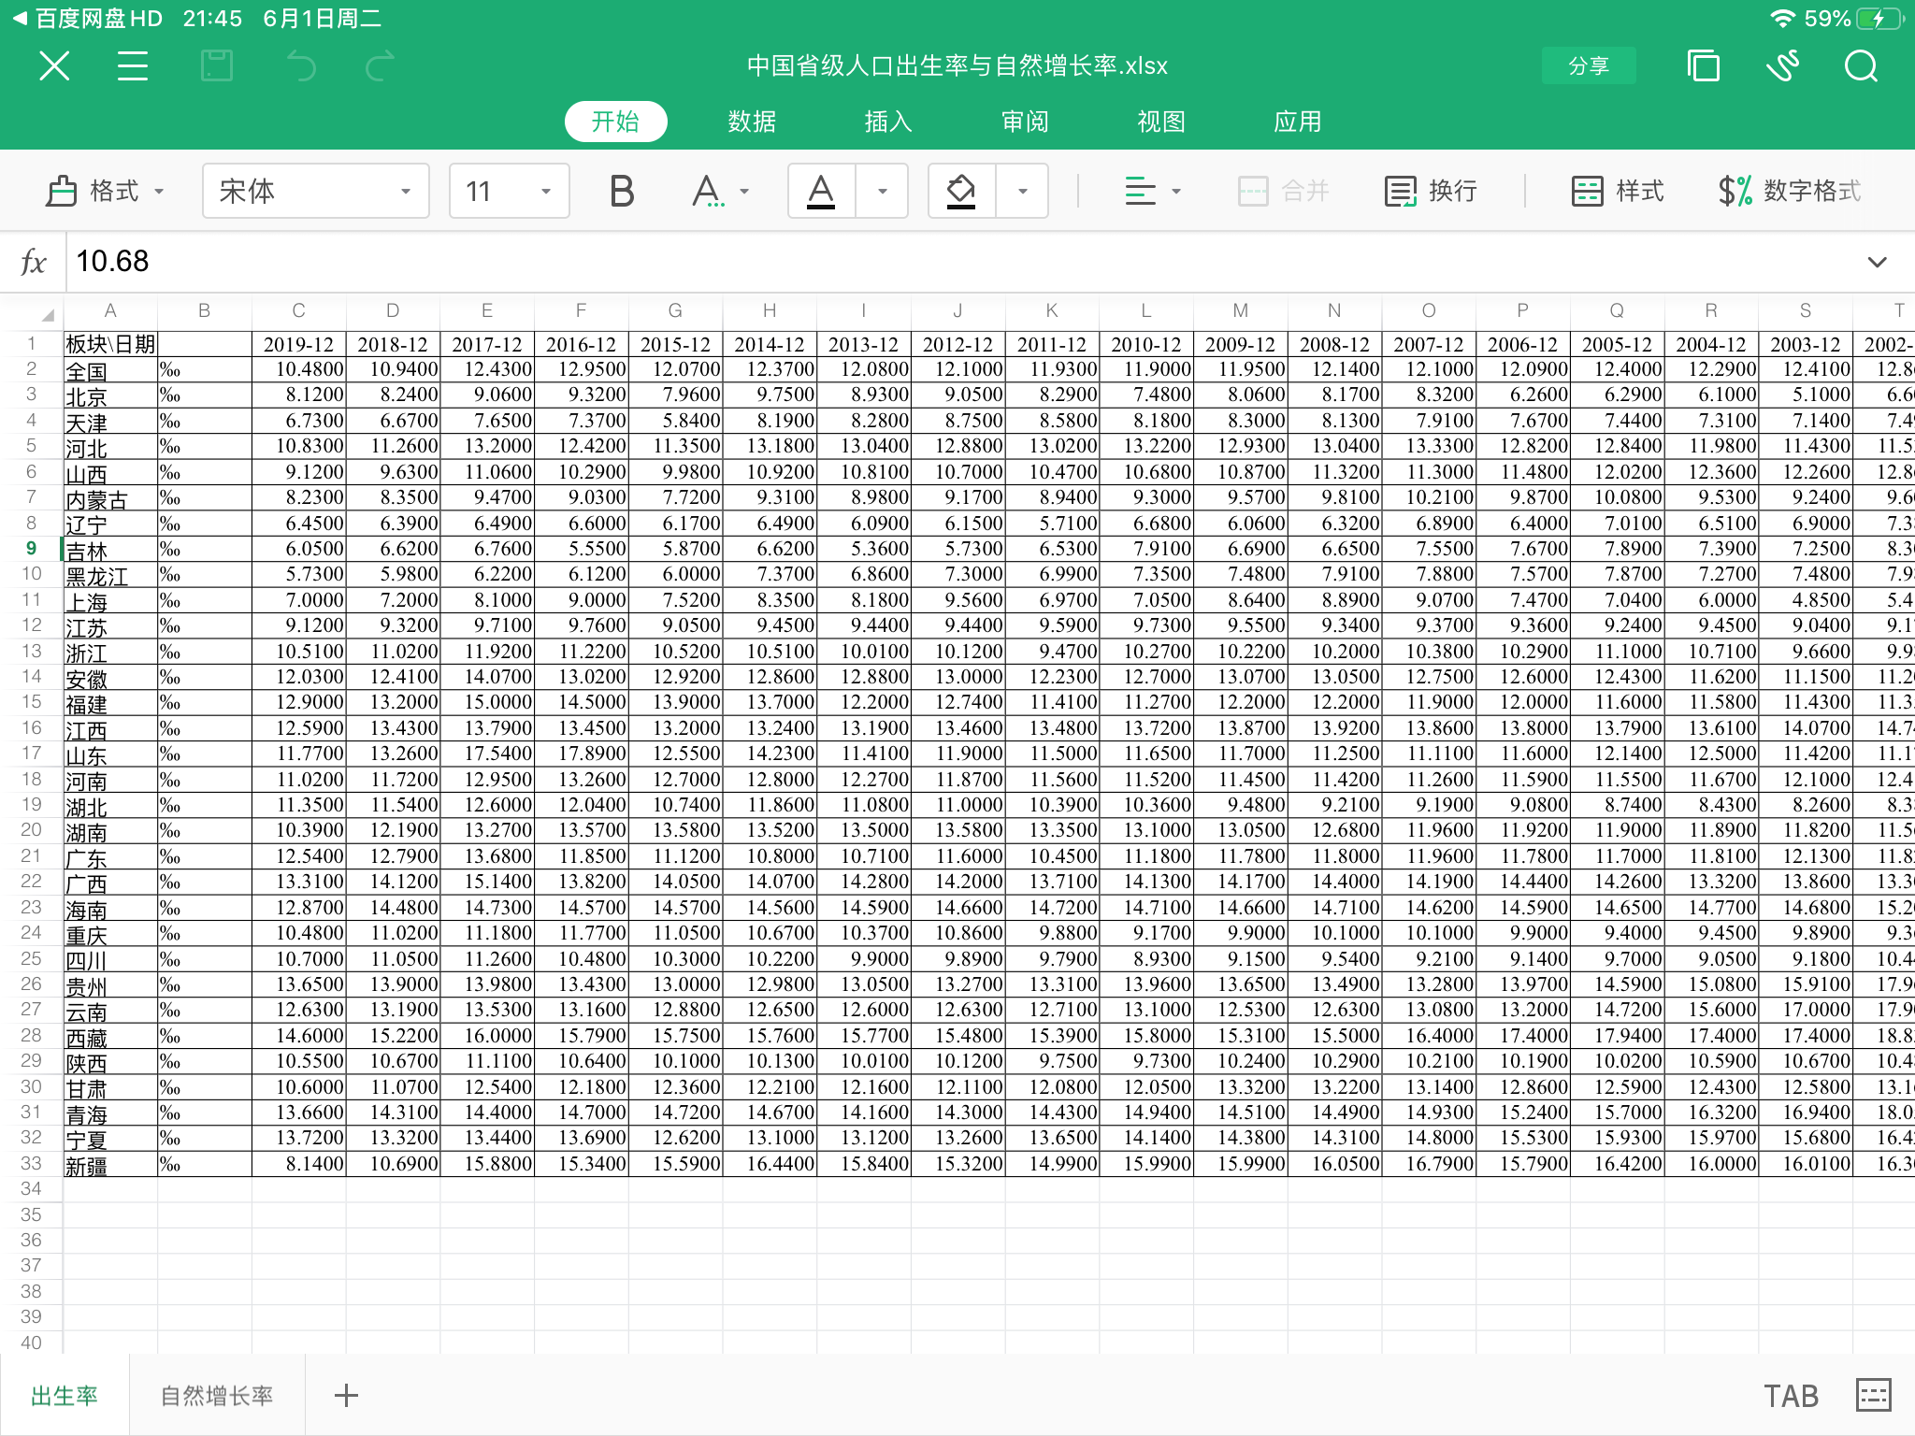Open the font size 11 dropdown
Image resolution: width=1915 pixels, height=1436 pixels.
click(509, 192)
